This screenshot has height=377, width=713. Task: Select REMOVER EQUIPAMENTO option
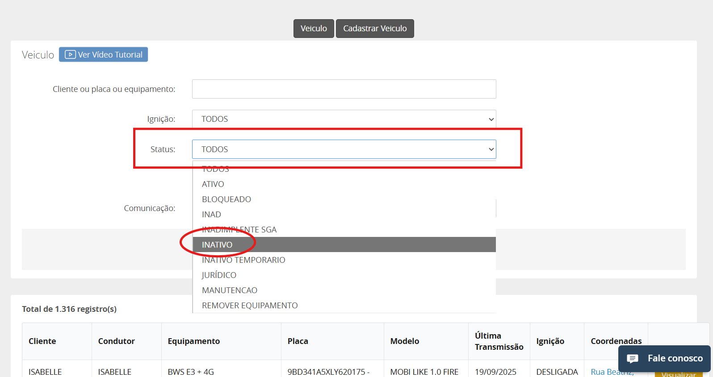[x=250, y=306]
